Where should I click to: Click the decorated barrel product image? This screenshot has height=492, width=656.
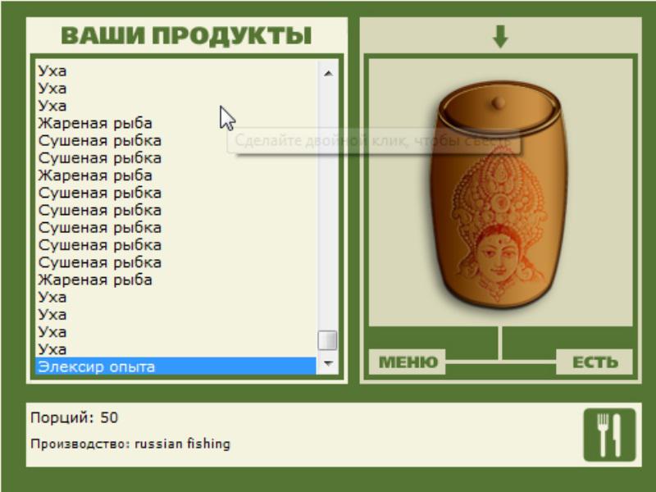click(500, 194)
